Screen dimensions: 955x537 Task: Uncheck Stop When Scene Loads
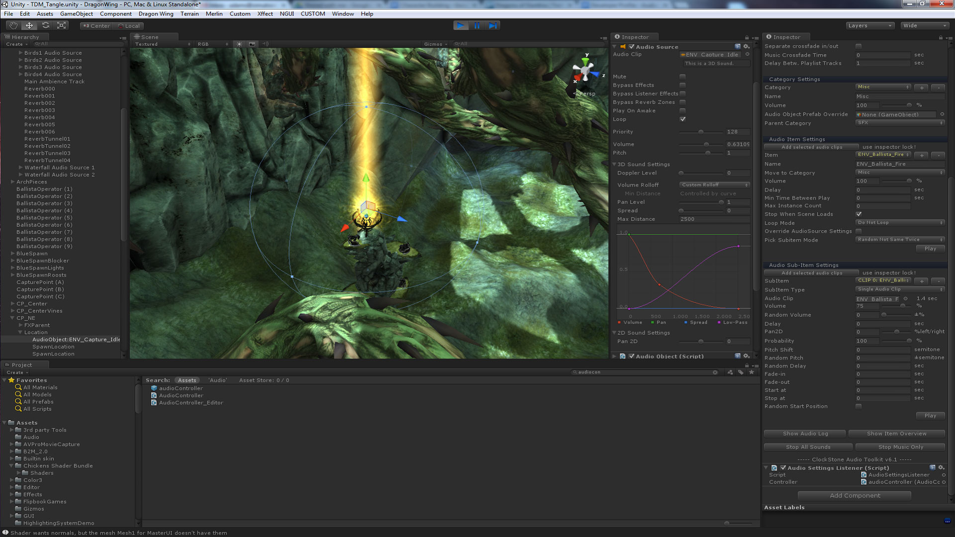tap(859, 214)
